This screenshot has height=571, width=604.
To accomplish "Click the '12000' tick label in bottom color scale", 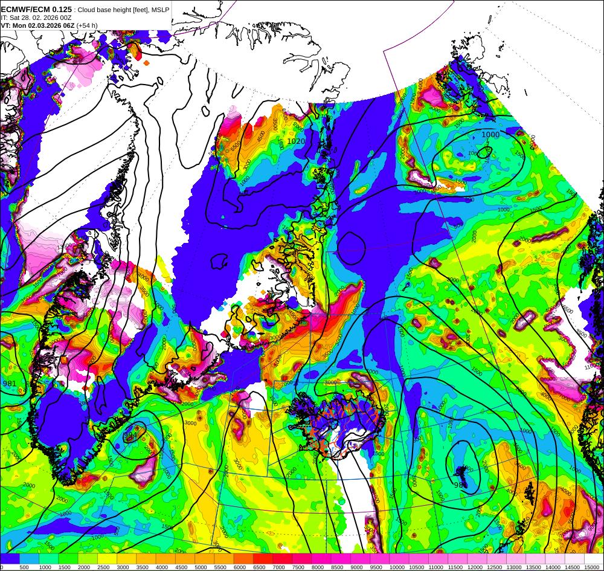I will pos(475,567).
